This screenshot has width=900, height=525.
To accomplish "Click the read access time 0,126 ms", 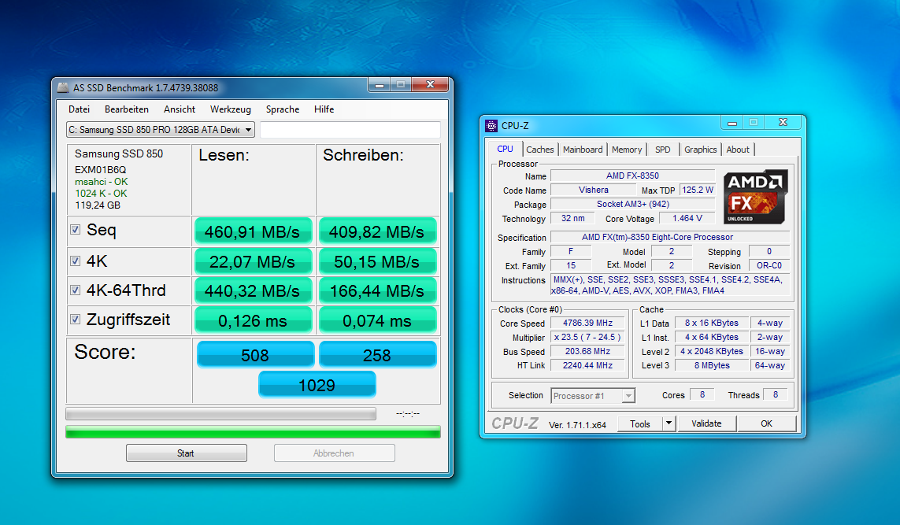I will click(253, 320).
